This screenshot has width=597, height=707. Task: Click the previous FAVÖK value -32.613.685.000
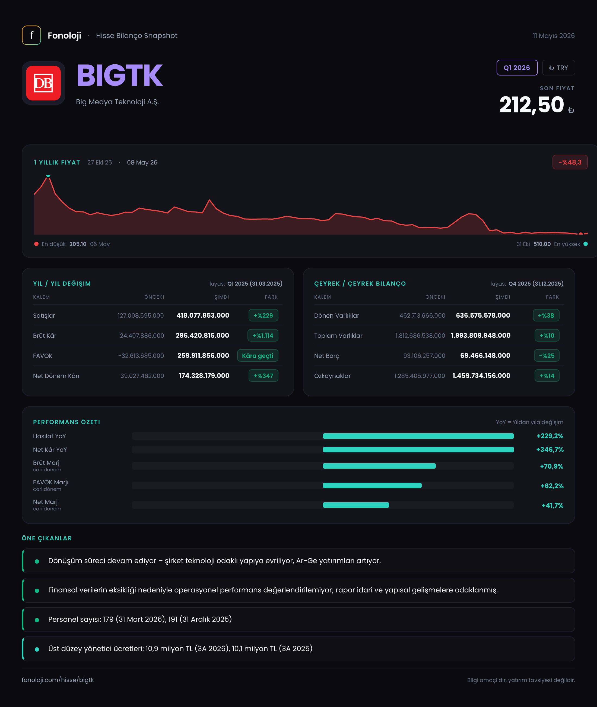[141, 355]
